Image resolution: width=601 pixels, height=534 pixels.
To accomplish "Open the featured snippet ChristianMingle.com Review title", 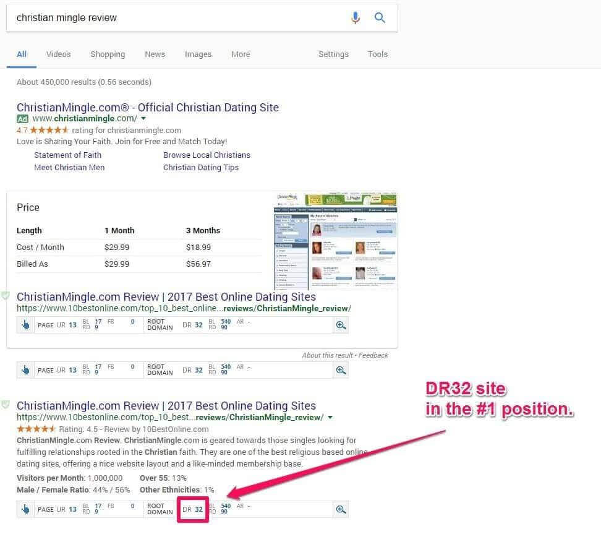I will (x=166, y=296).
